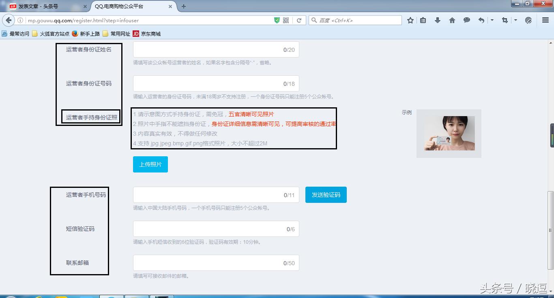Click the clipboard reading-list icon
This screenshot has width=554, height=298.
click(423, 20)
